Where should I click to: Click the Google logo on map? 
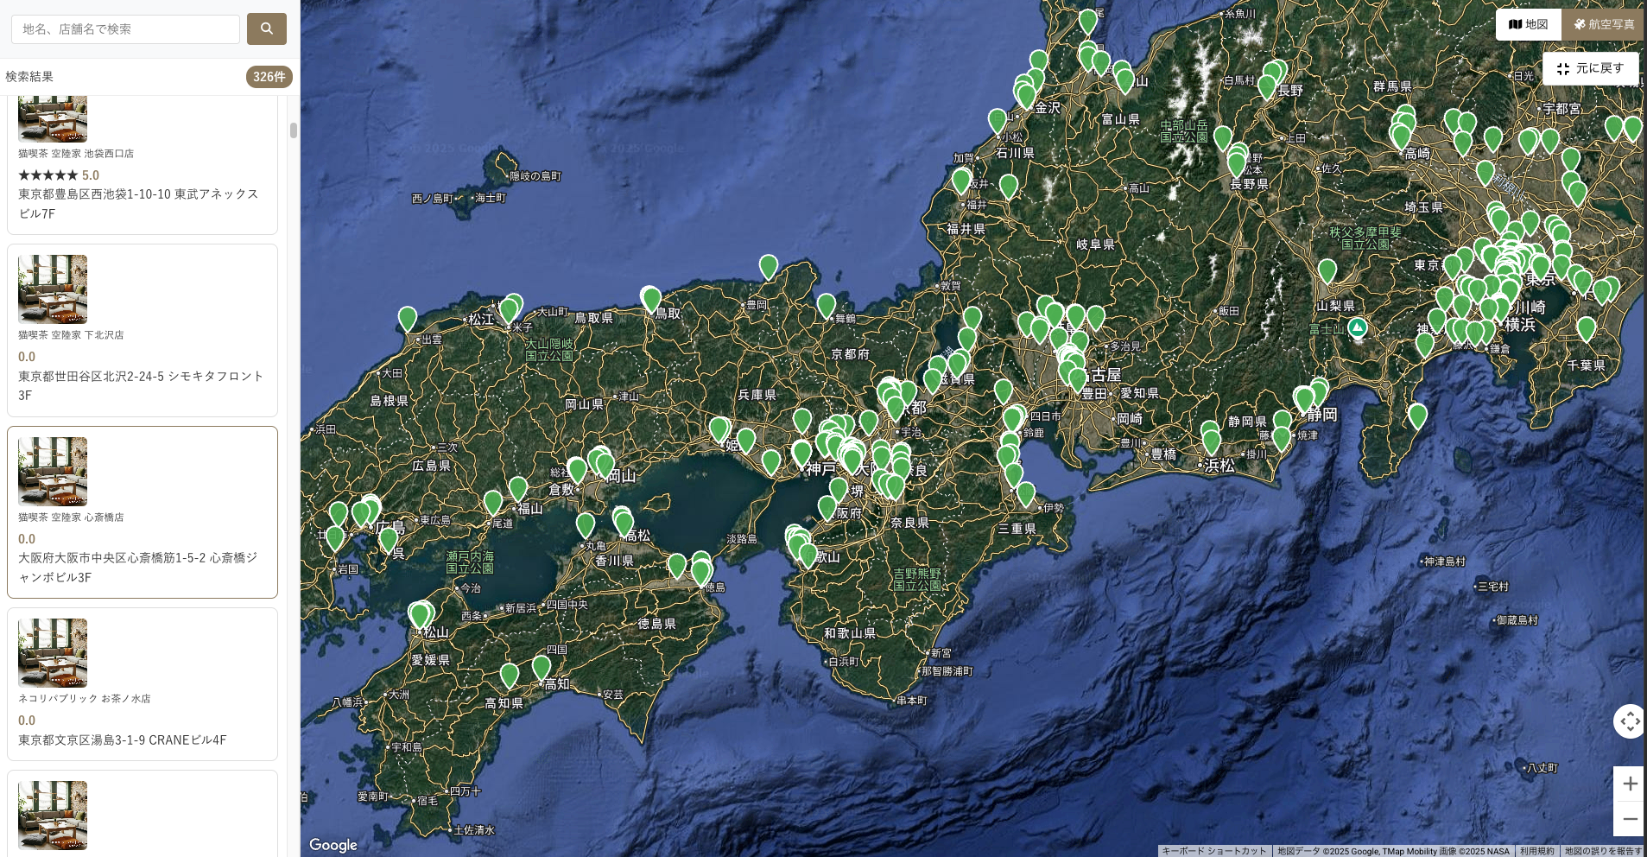[x=333, y=845]
